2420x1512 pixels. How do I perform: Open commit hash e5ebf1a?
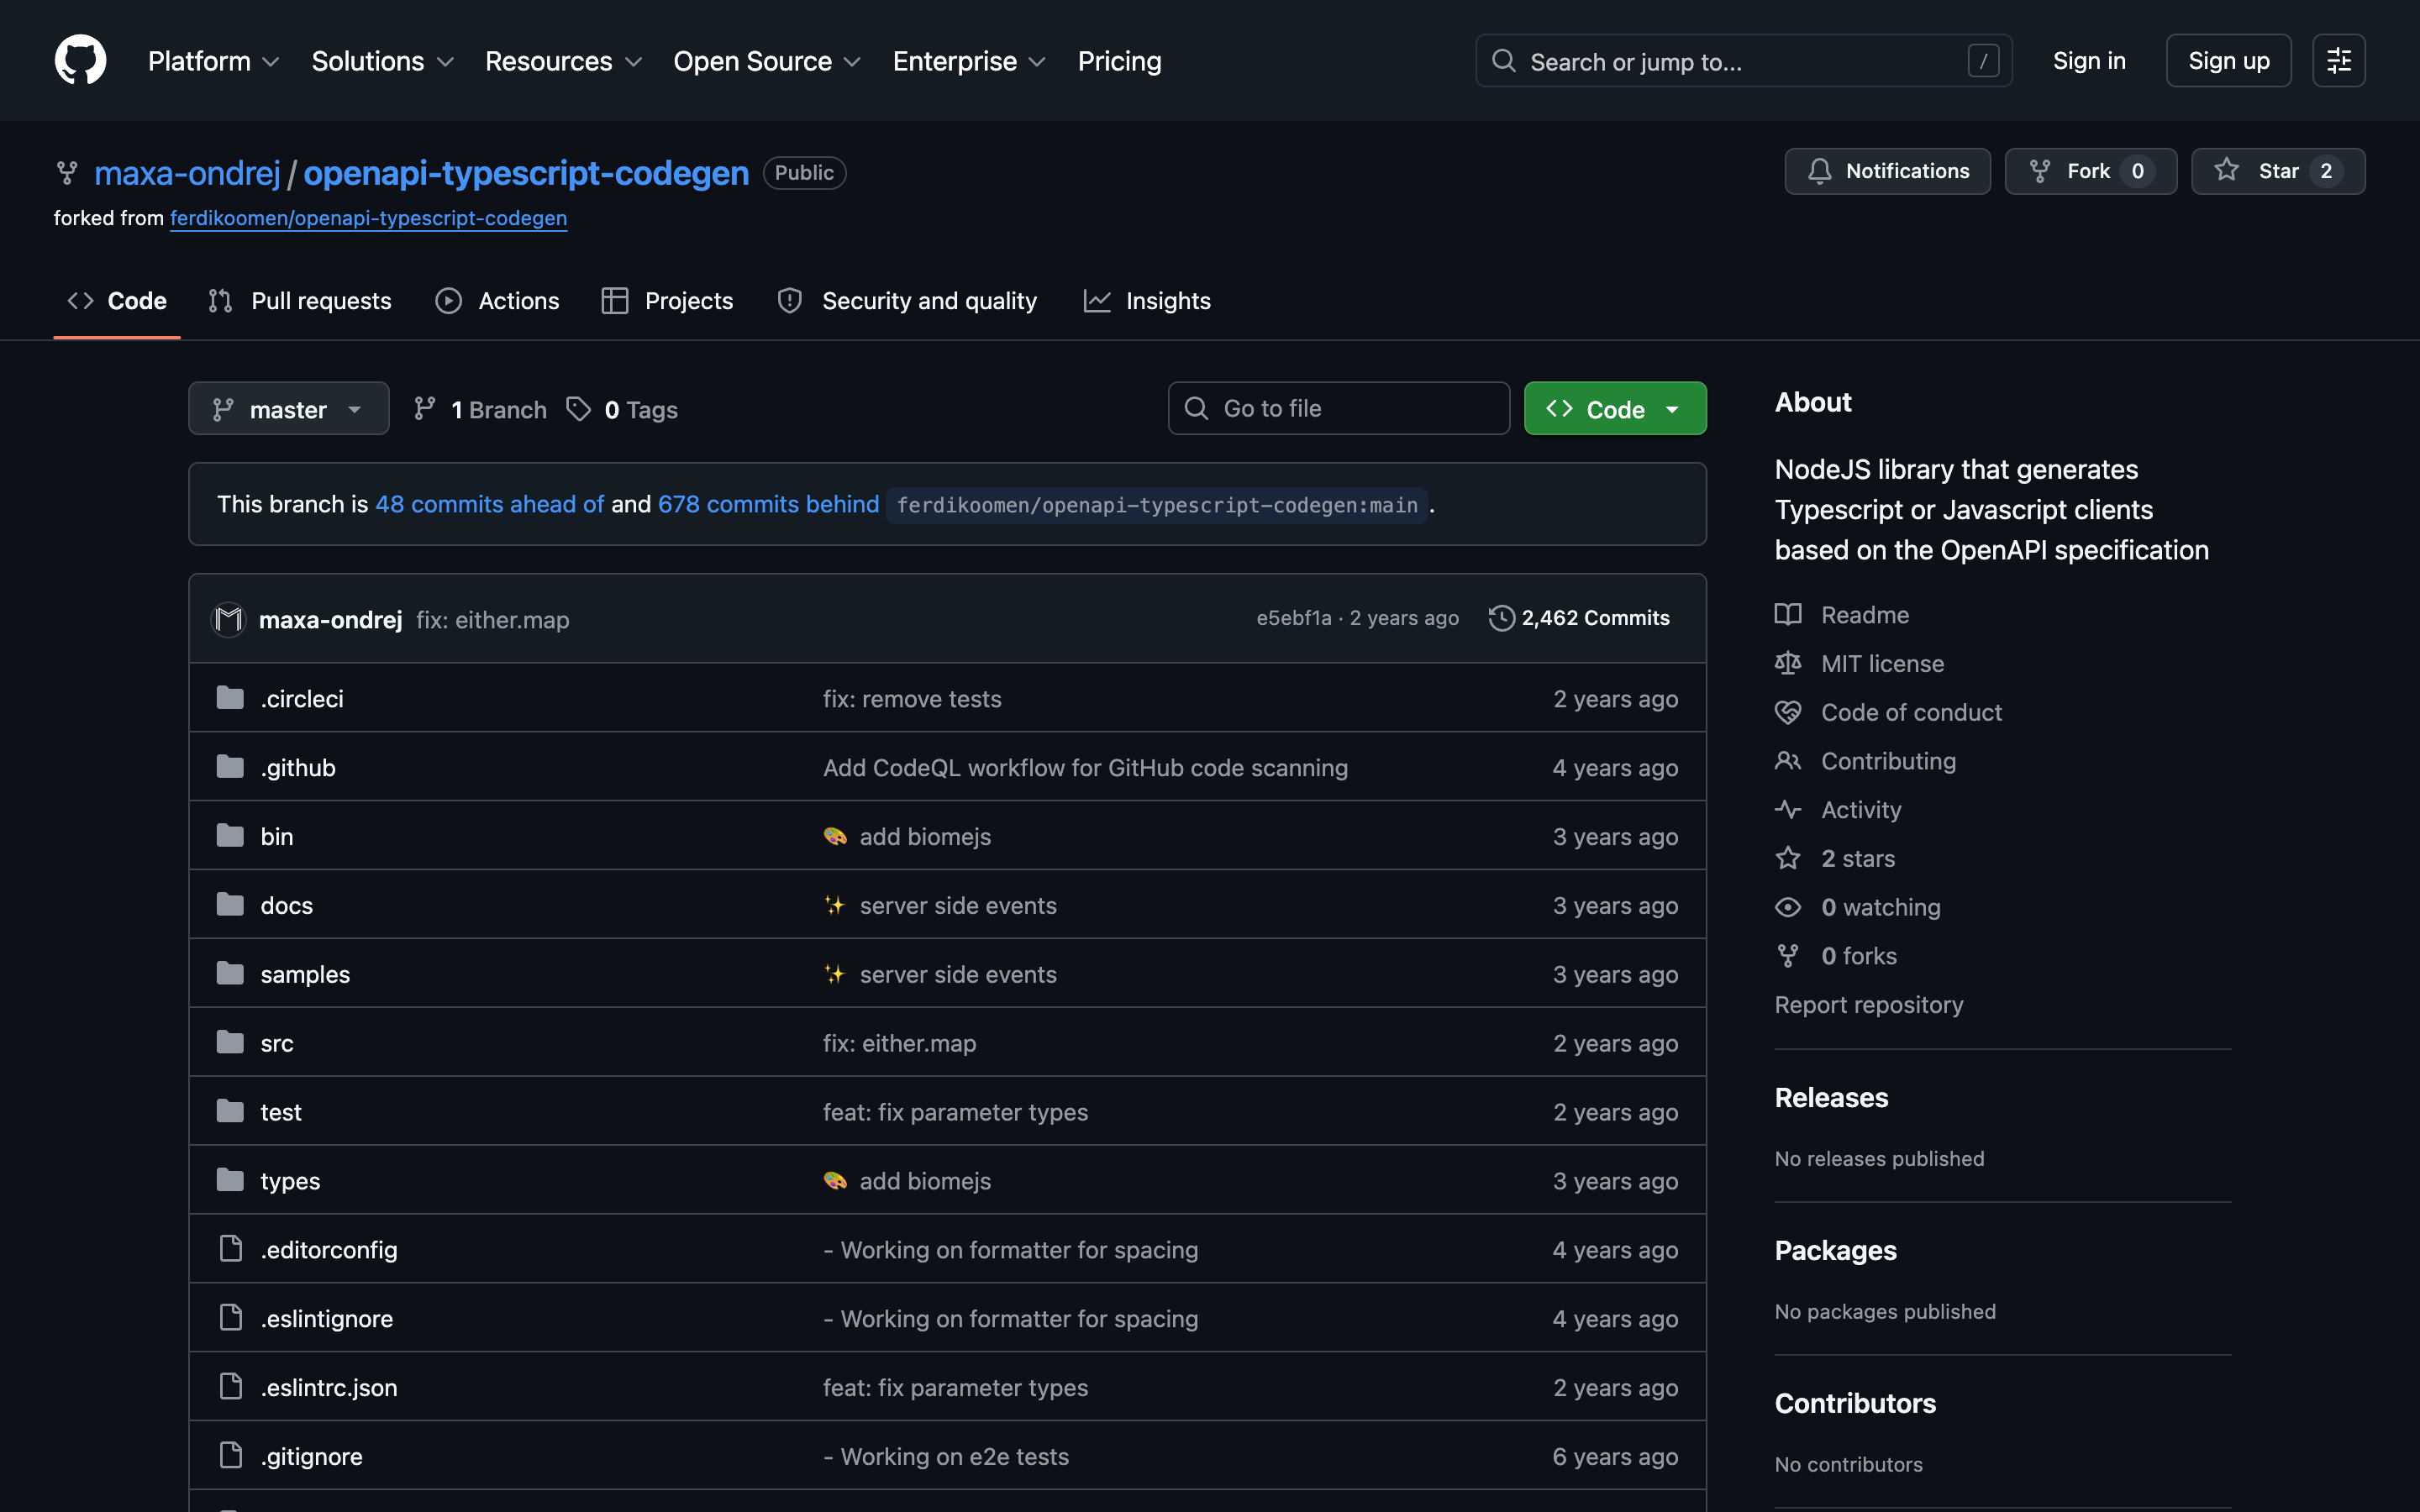1293,618
